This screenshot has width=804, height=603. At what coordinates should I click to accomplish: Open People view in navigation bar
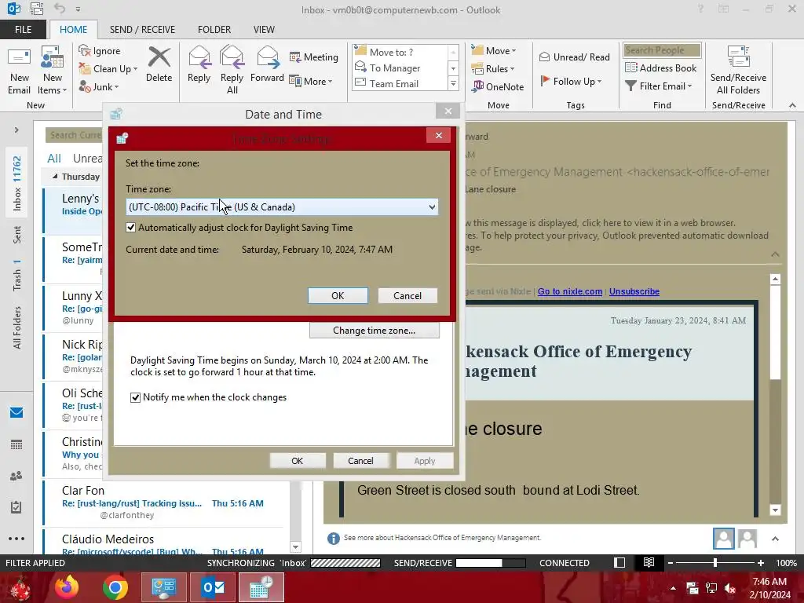16,476
